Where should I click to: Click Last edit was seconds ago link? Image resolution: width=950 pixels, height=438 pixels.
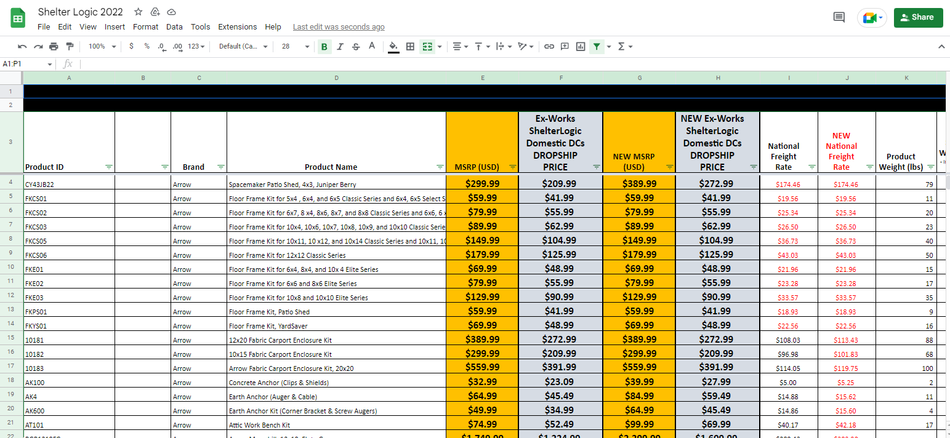pos(339,27)
